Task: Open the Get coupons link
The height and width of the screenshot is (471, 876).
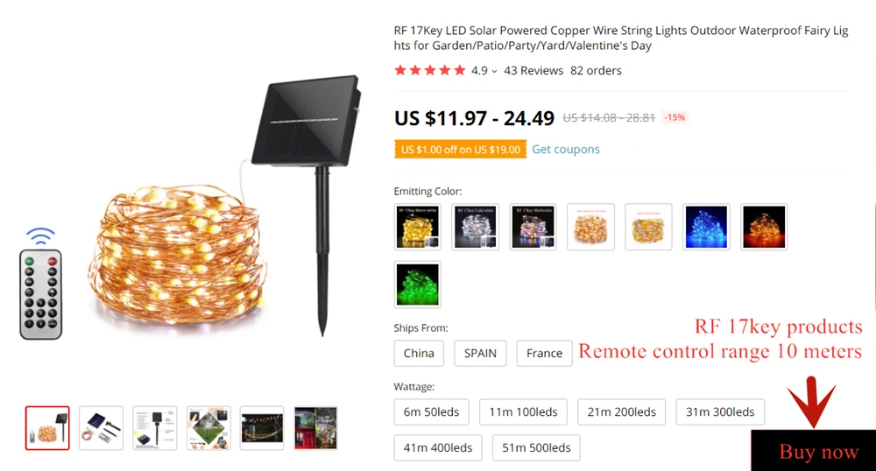Action: 565,149
